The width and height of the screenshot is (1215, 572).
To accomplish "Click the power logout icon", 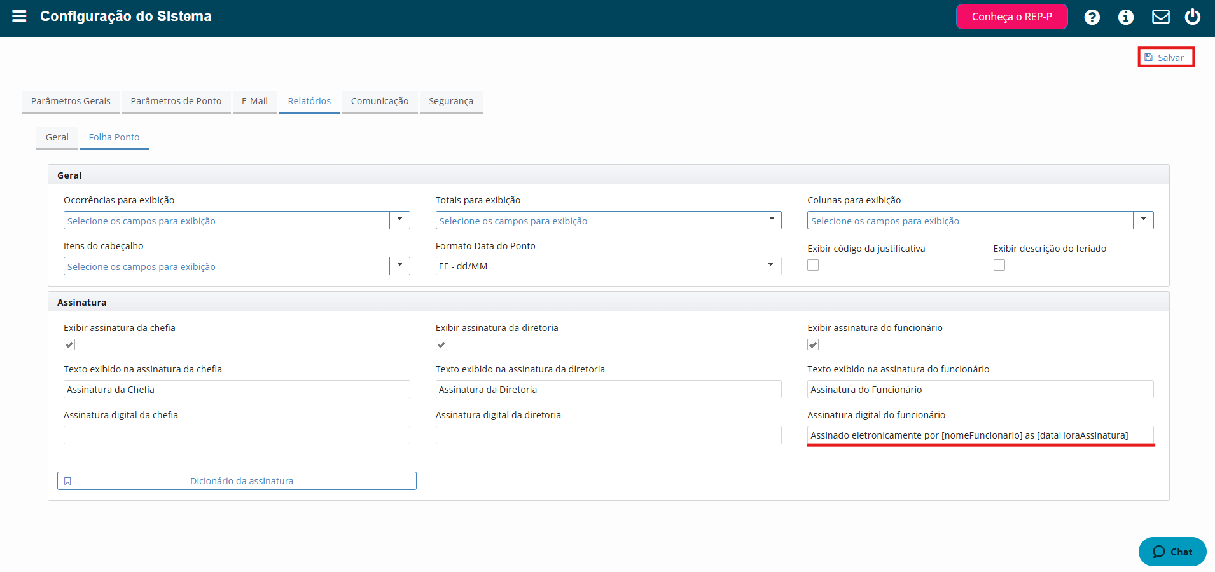I will tap(1193, 17).
